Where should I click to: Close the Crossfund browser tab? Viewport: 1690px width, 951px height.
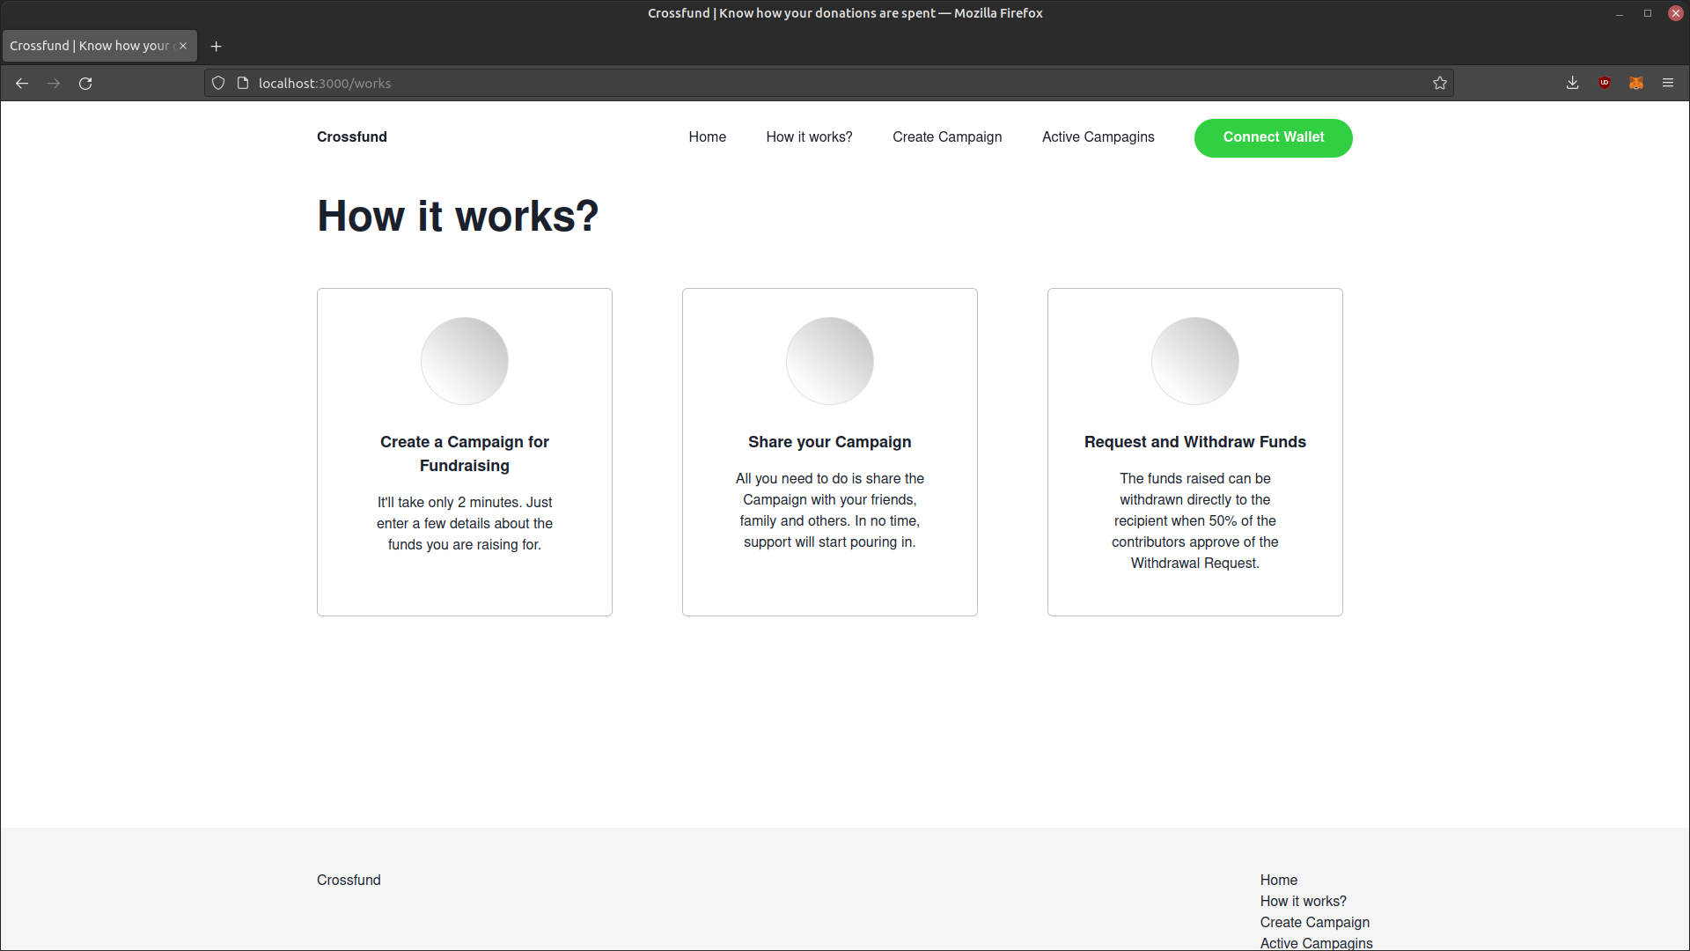click(x=183, y=47)
